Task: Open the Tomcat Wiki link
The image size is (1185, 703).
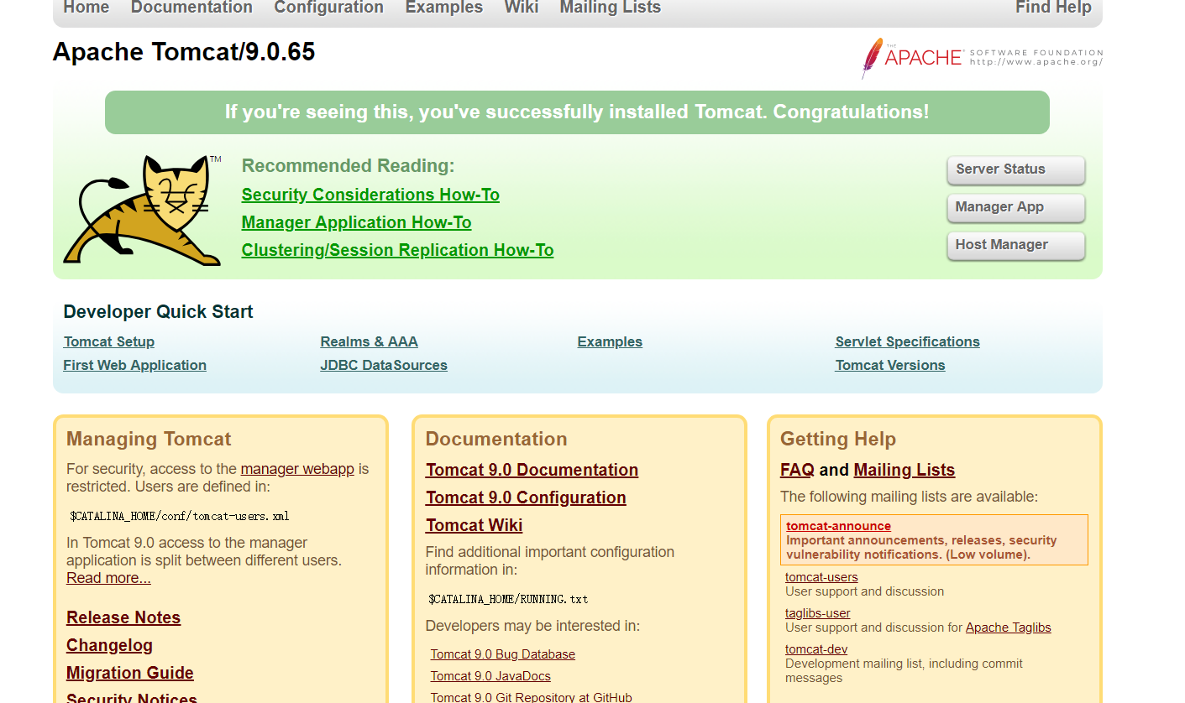Action: click(474, 525)
